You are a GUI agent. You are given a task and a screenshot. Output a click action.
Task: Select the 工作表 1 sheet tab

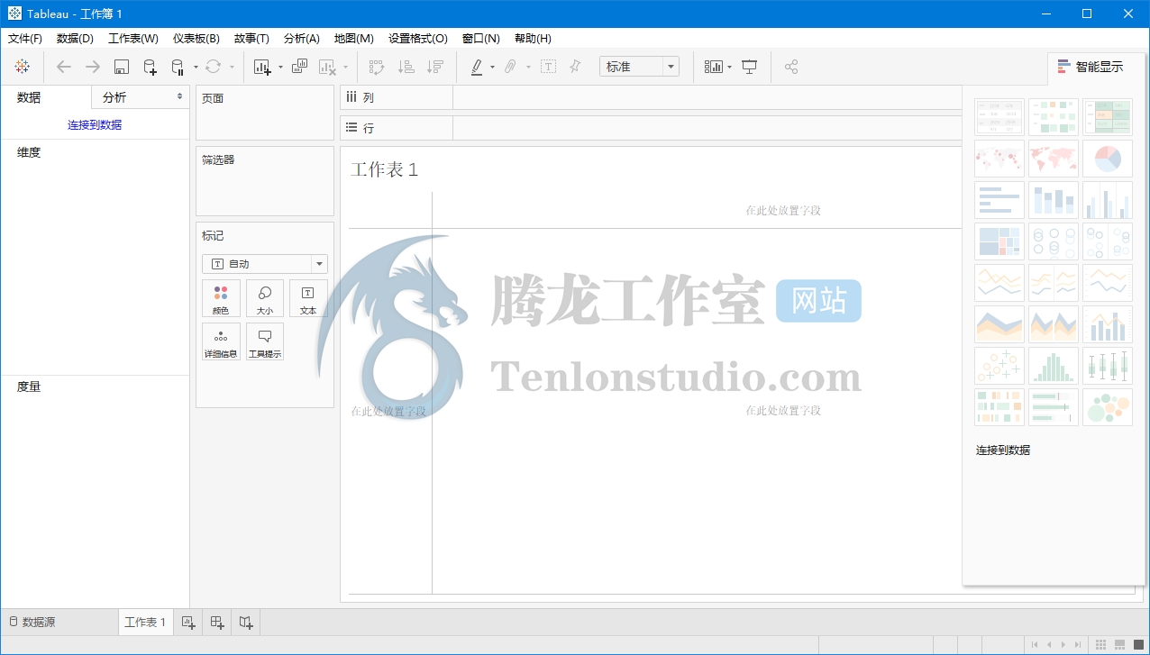pyautogui.click(x=145, y=622)
